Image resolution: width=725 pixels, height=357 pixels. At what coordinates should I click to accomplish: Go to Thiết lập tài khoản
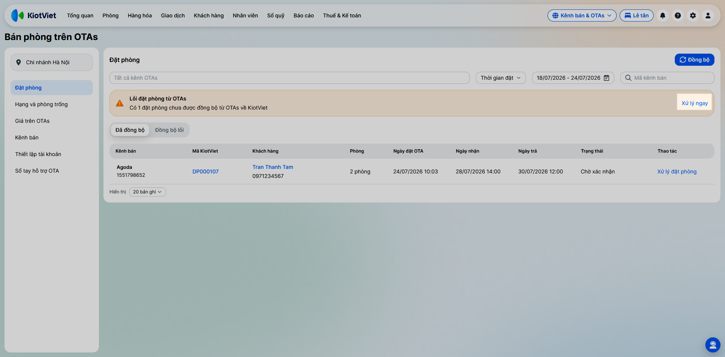coord(52,154)
